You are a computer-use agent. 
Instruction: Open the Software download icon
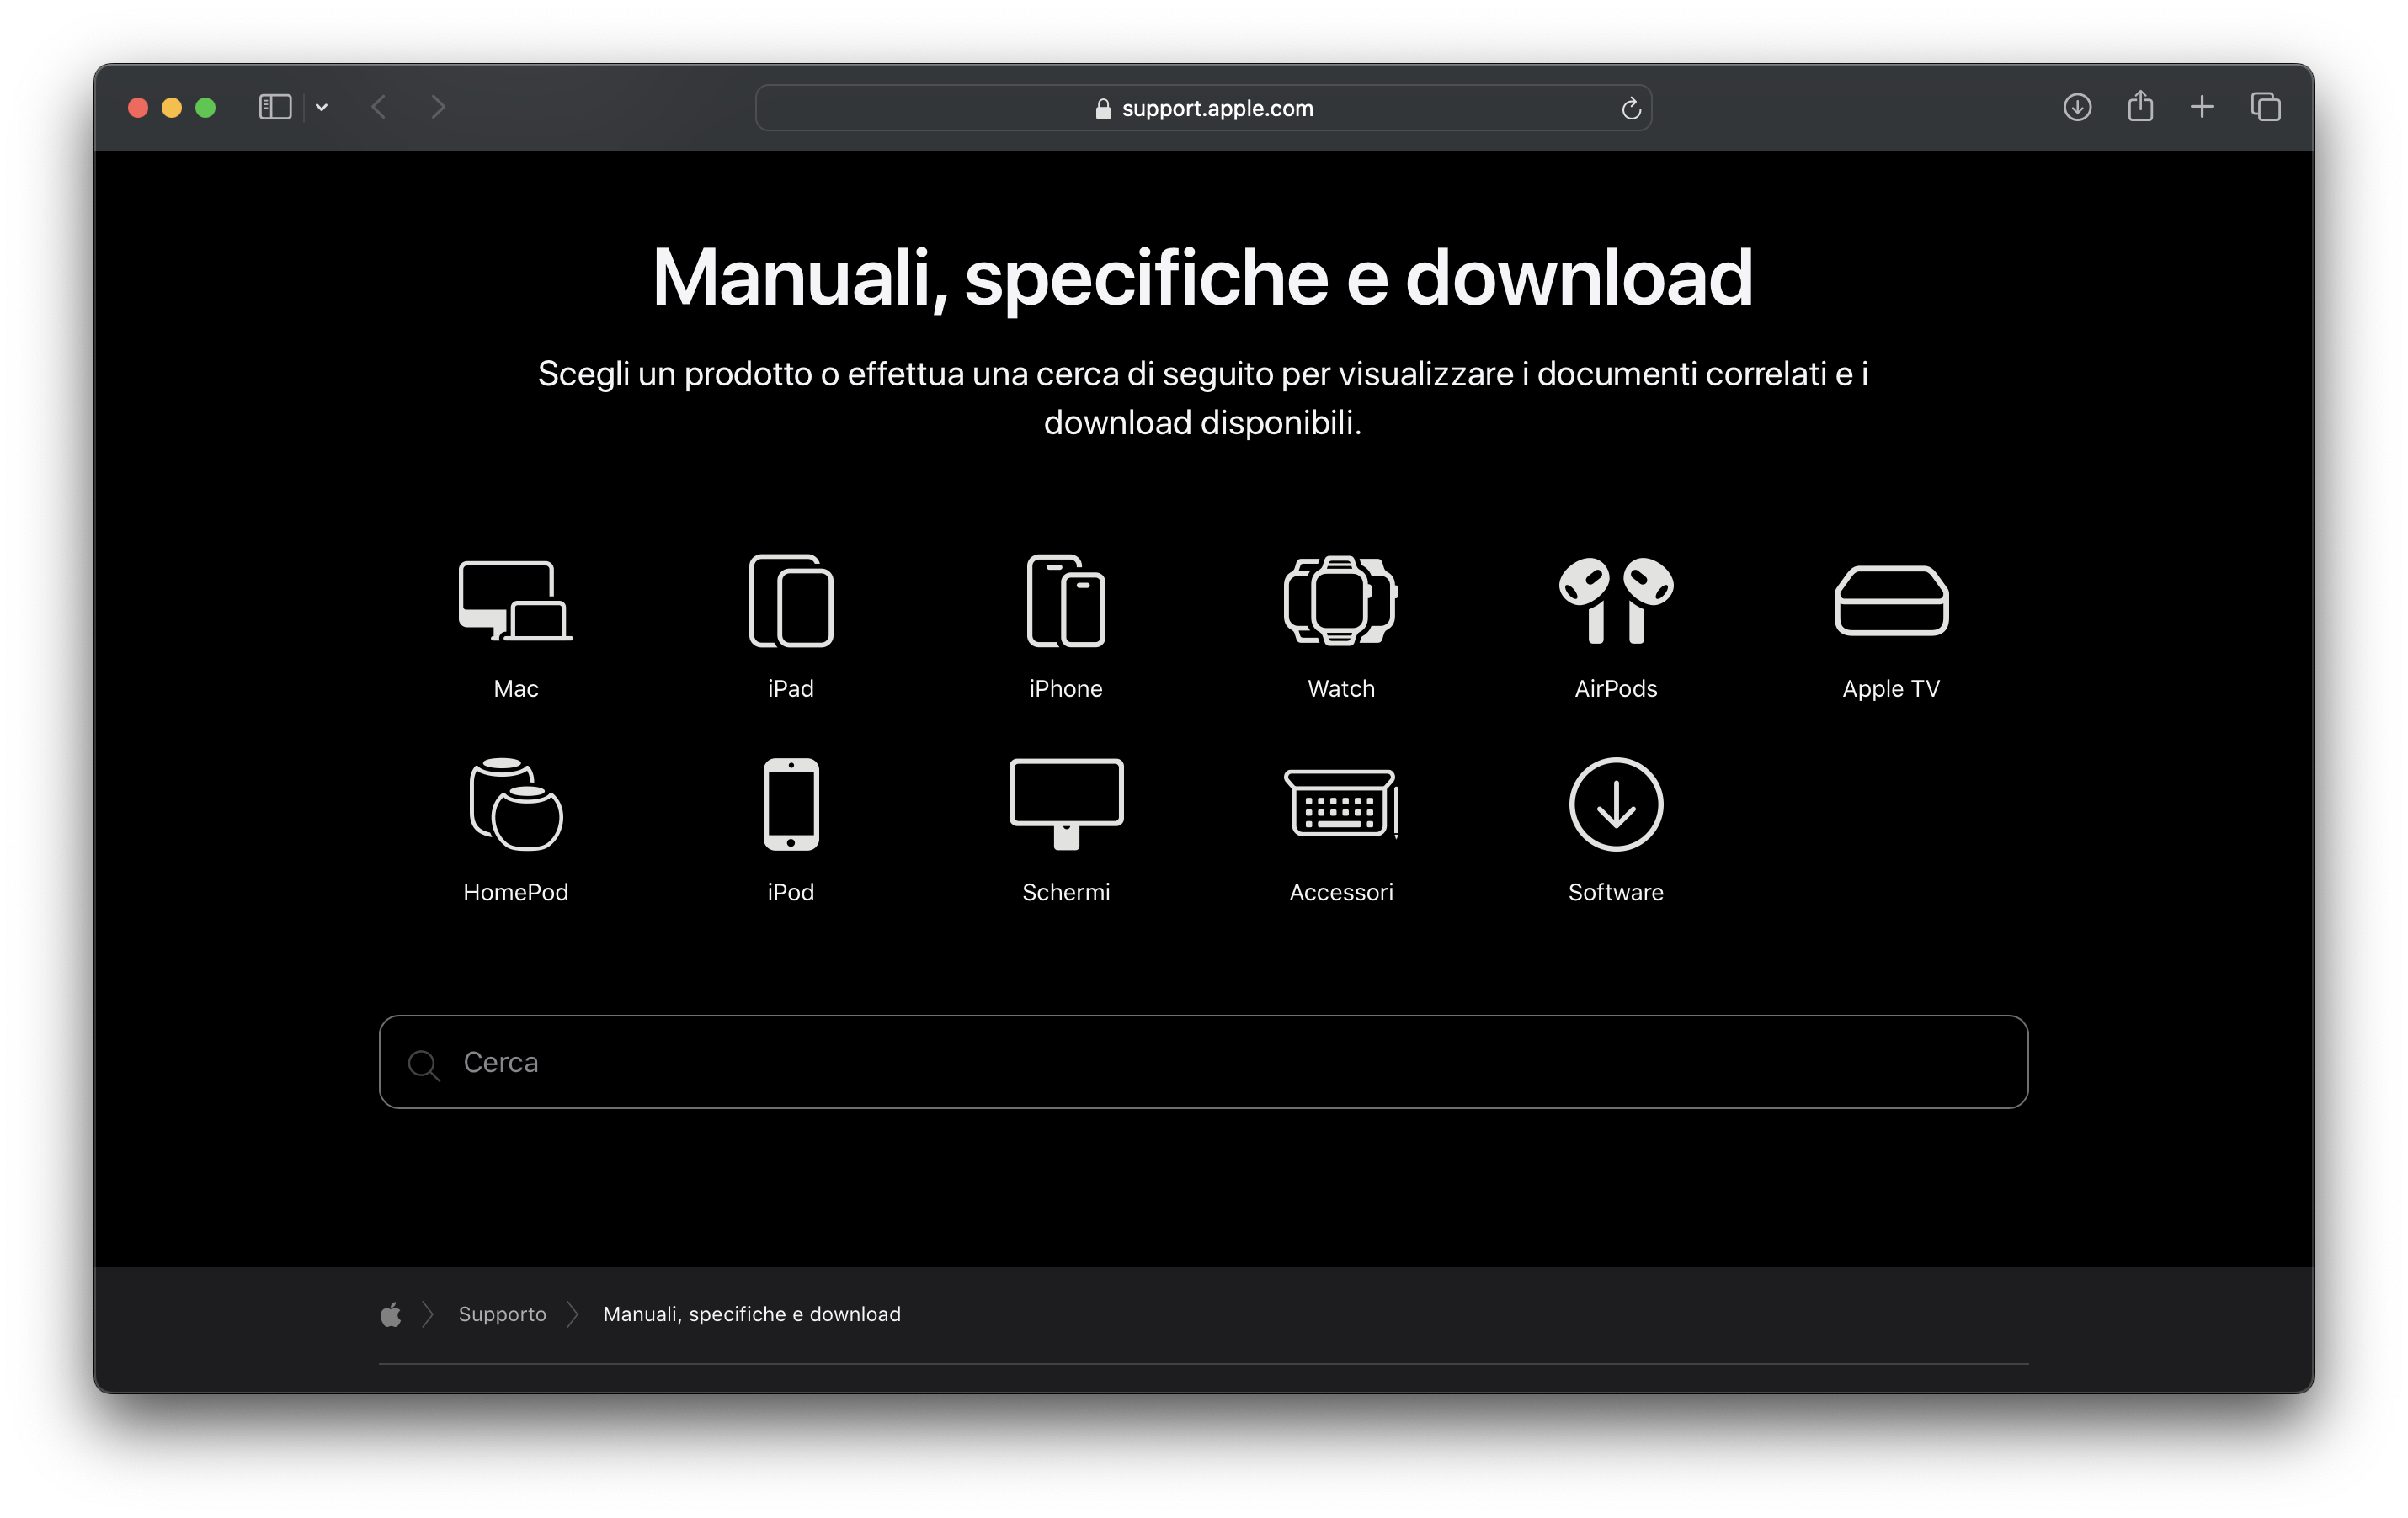click(1616, 804)
